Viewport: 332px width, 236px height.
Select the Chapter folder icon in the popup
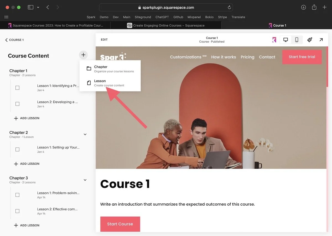89,68
